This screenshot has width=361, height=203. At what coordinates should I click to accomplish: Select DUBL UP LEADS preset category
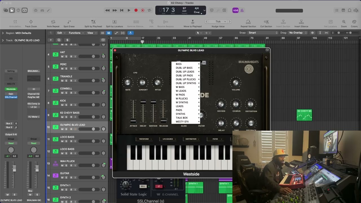tap(186, 72)
